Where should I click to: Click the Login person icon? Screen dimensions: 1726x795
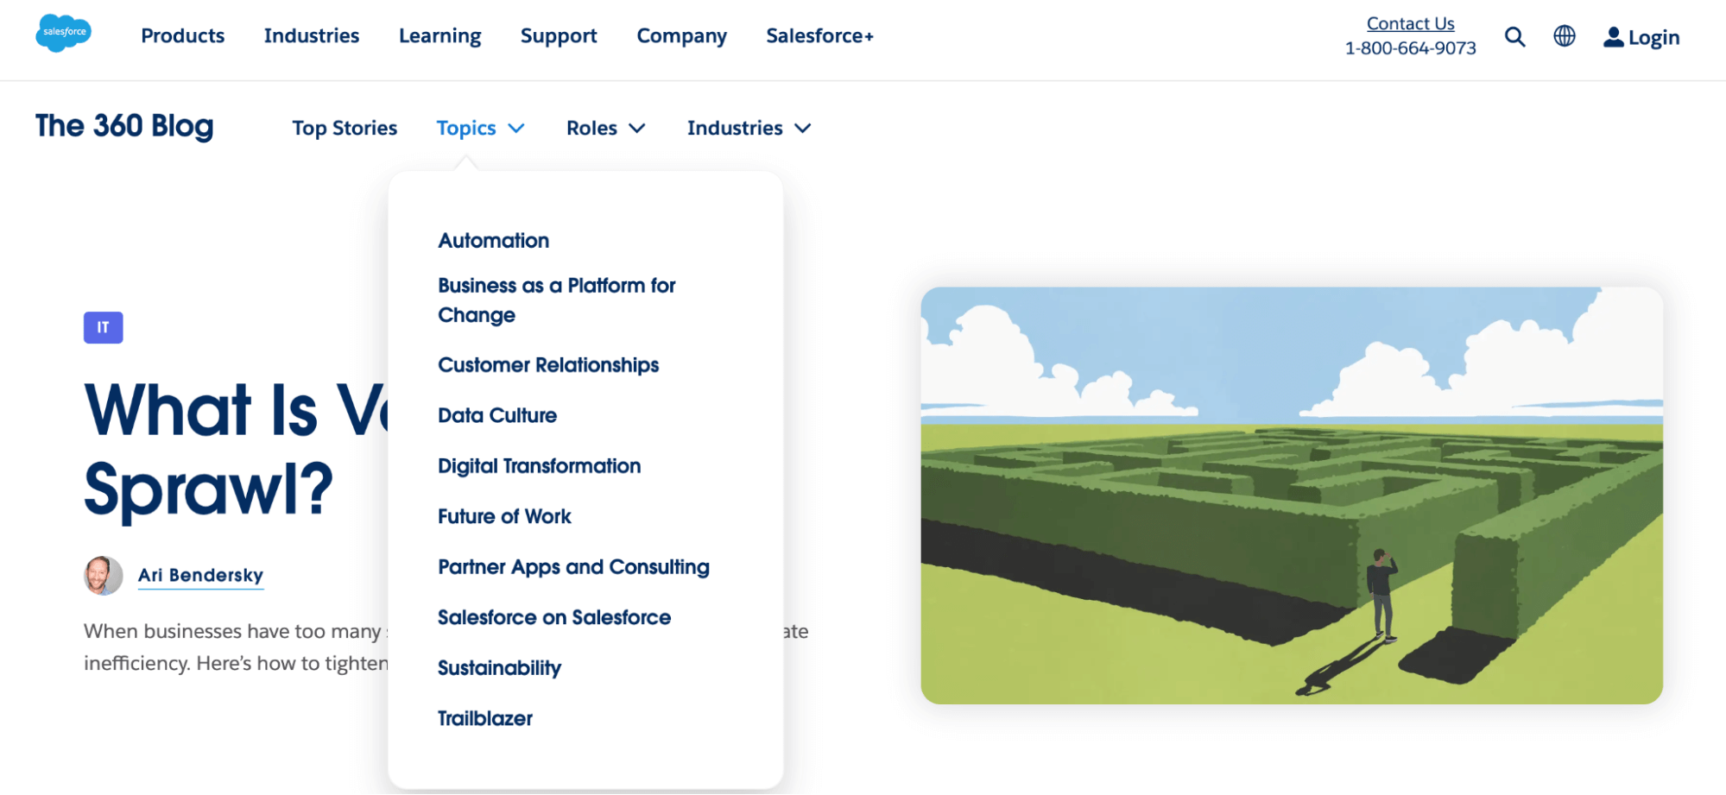click(1613, 37)
